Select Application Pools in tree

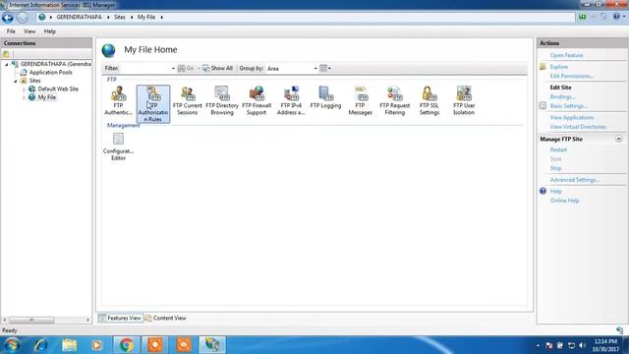click(x=50, y=73)
